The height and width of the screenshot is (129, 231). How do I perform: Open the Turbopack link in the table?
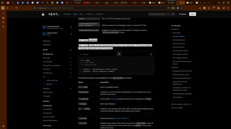tap(113, 99)
